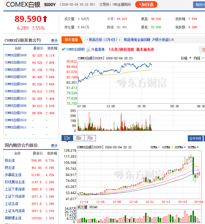The height and width of the screenshot is (224, 205).
Task: Click 更多 next to COMEX白银其他合约
Action: tap(54, 40)
